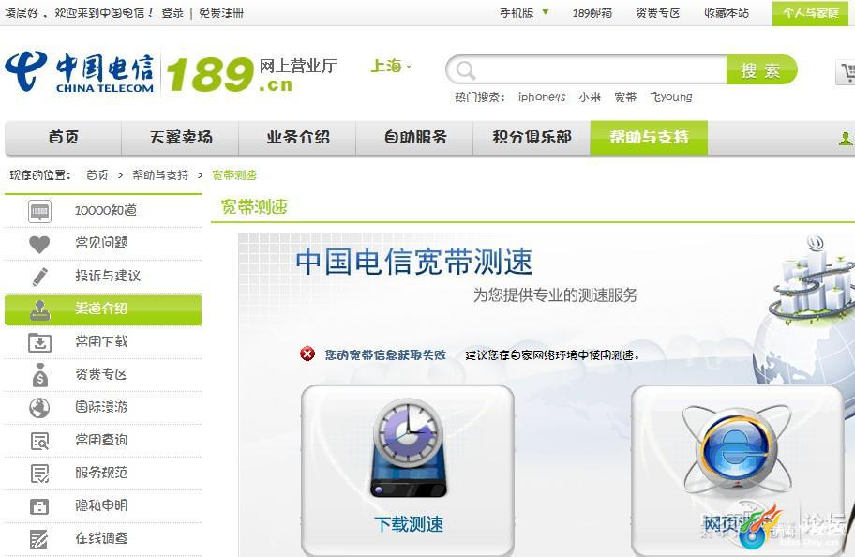
Task: Click the clock drive icon for 下载测速
Action: [x=409, y=448]
